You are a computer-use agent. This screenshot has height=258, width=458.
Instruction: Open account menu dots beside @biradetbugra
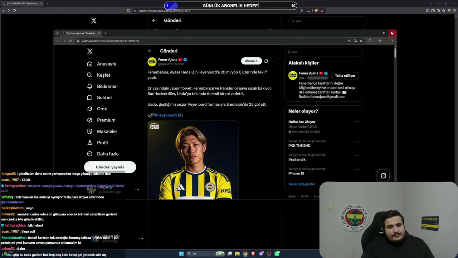click(x=137, y=189)
